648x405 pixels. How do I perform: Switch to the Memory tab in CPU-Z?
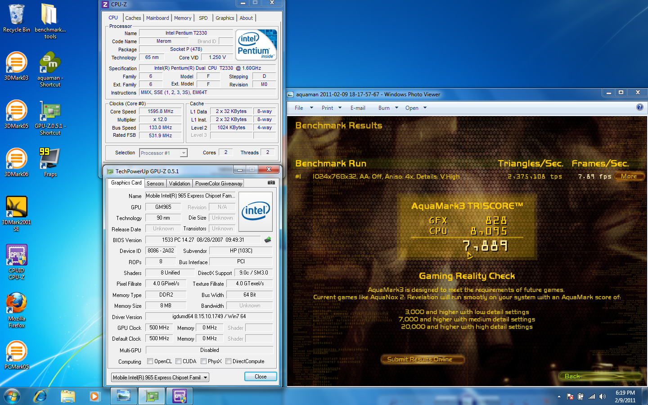point(183,18)
